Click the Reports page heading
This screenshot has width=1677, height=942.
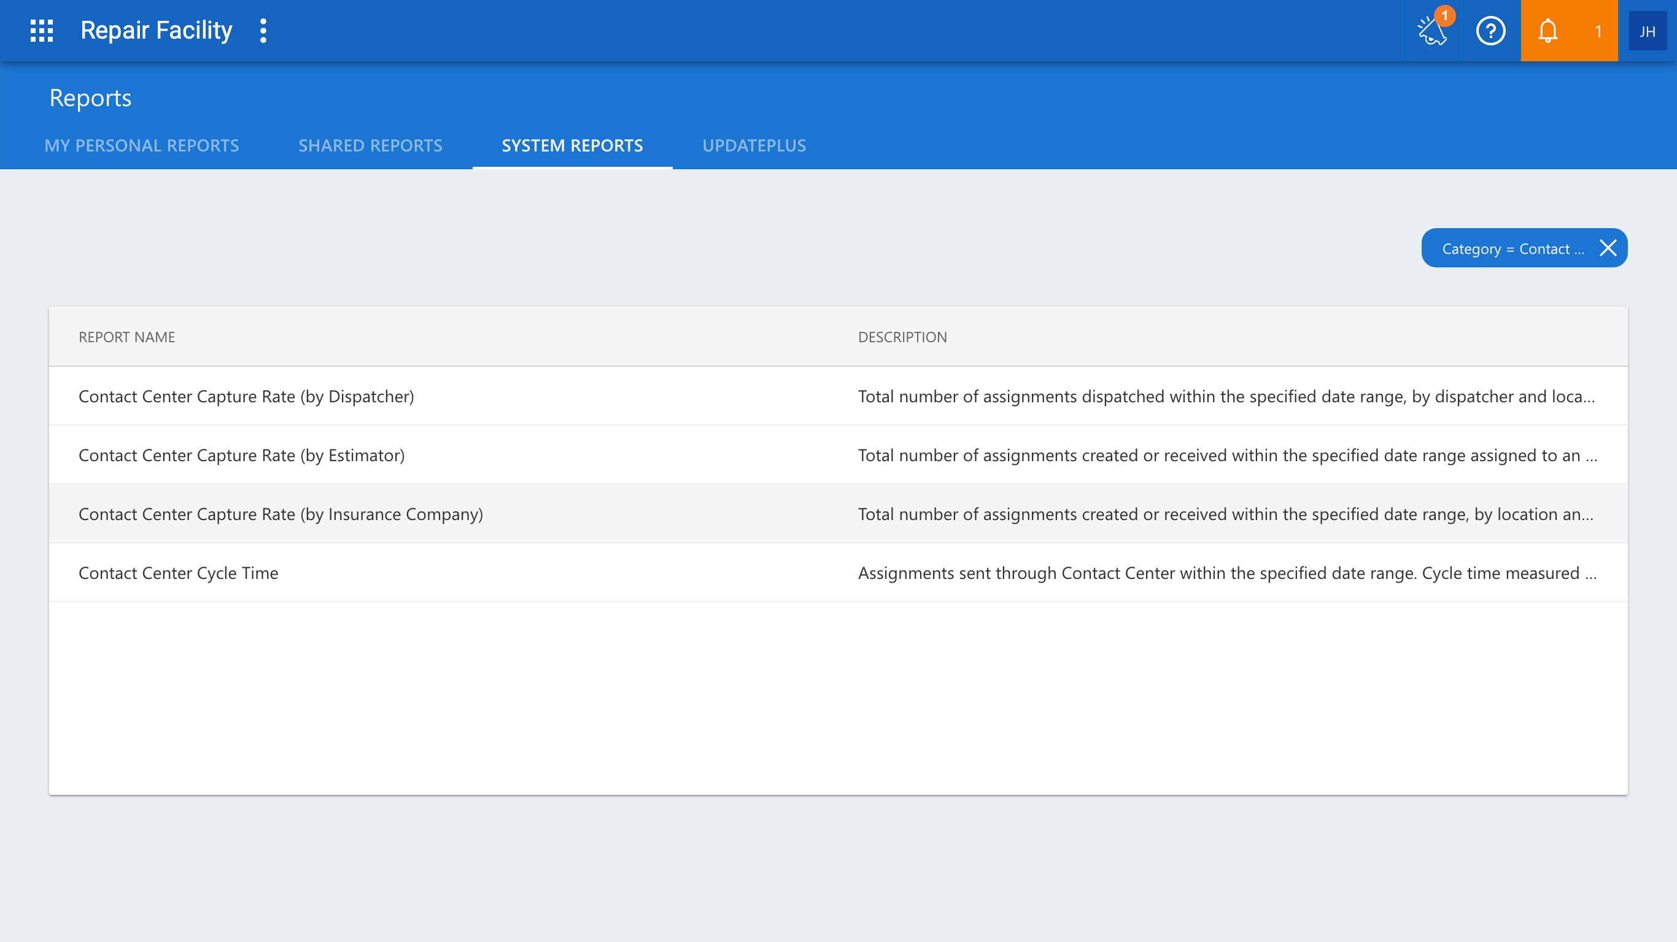(90, 98)
